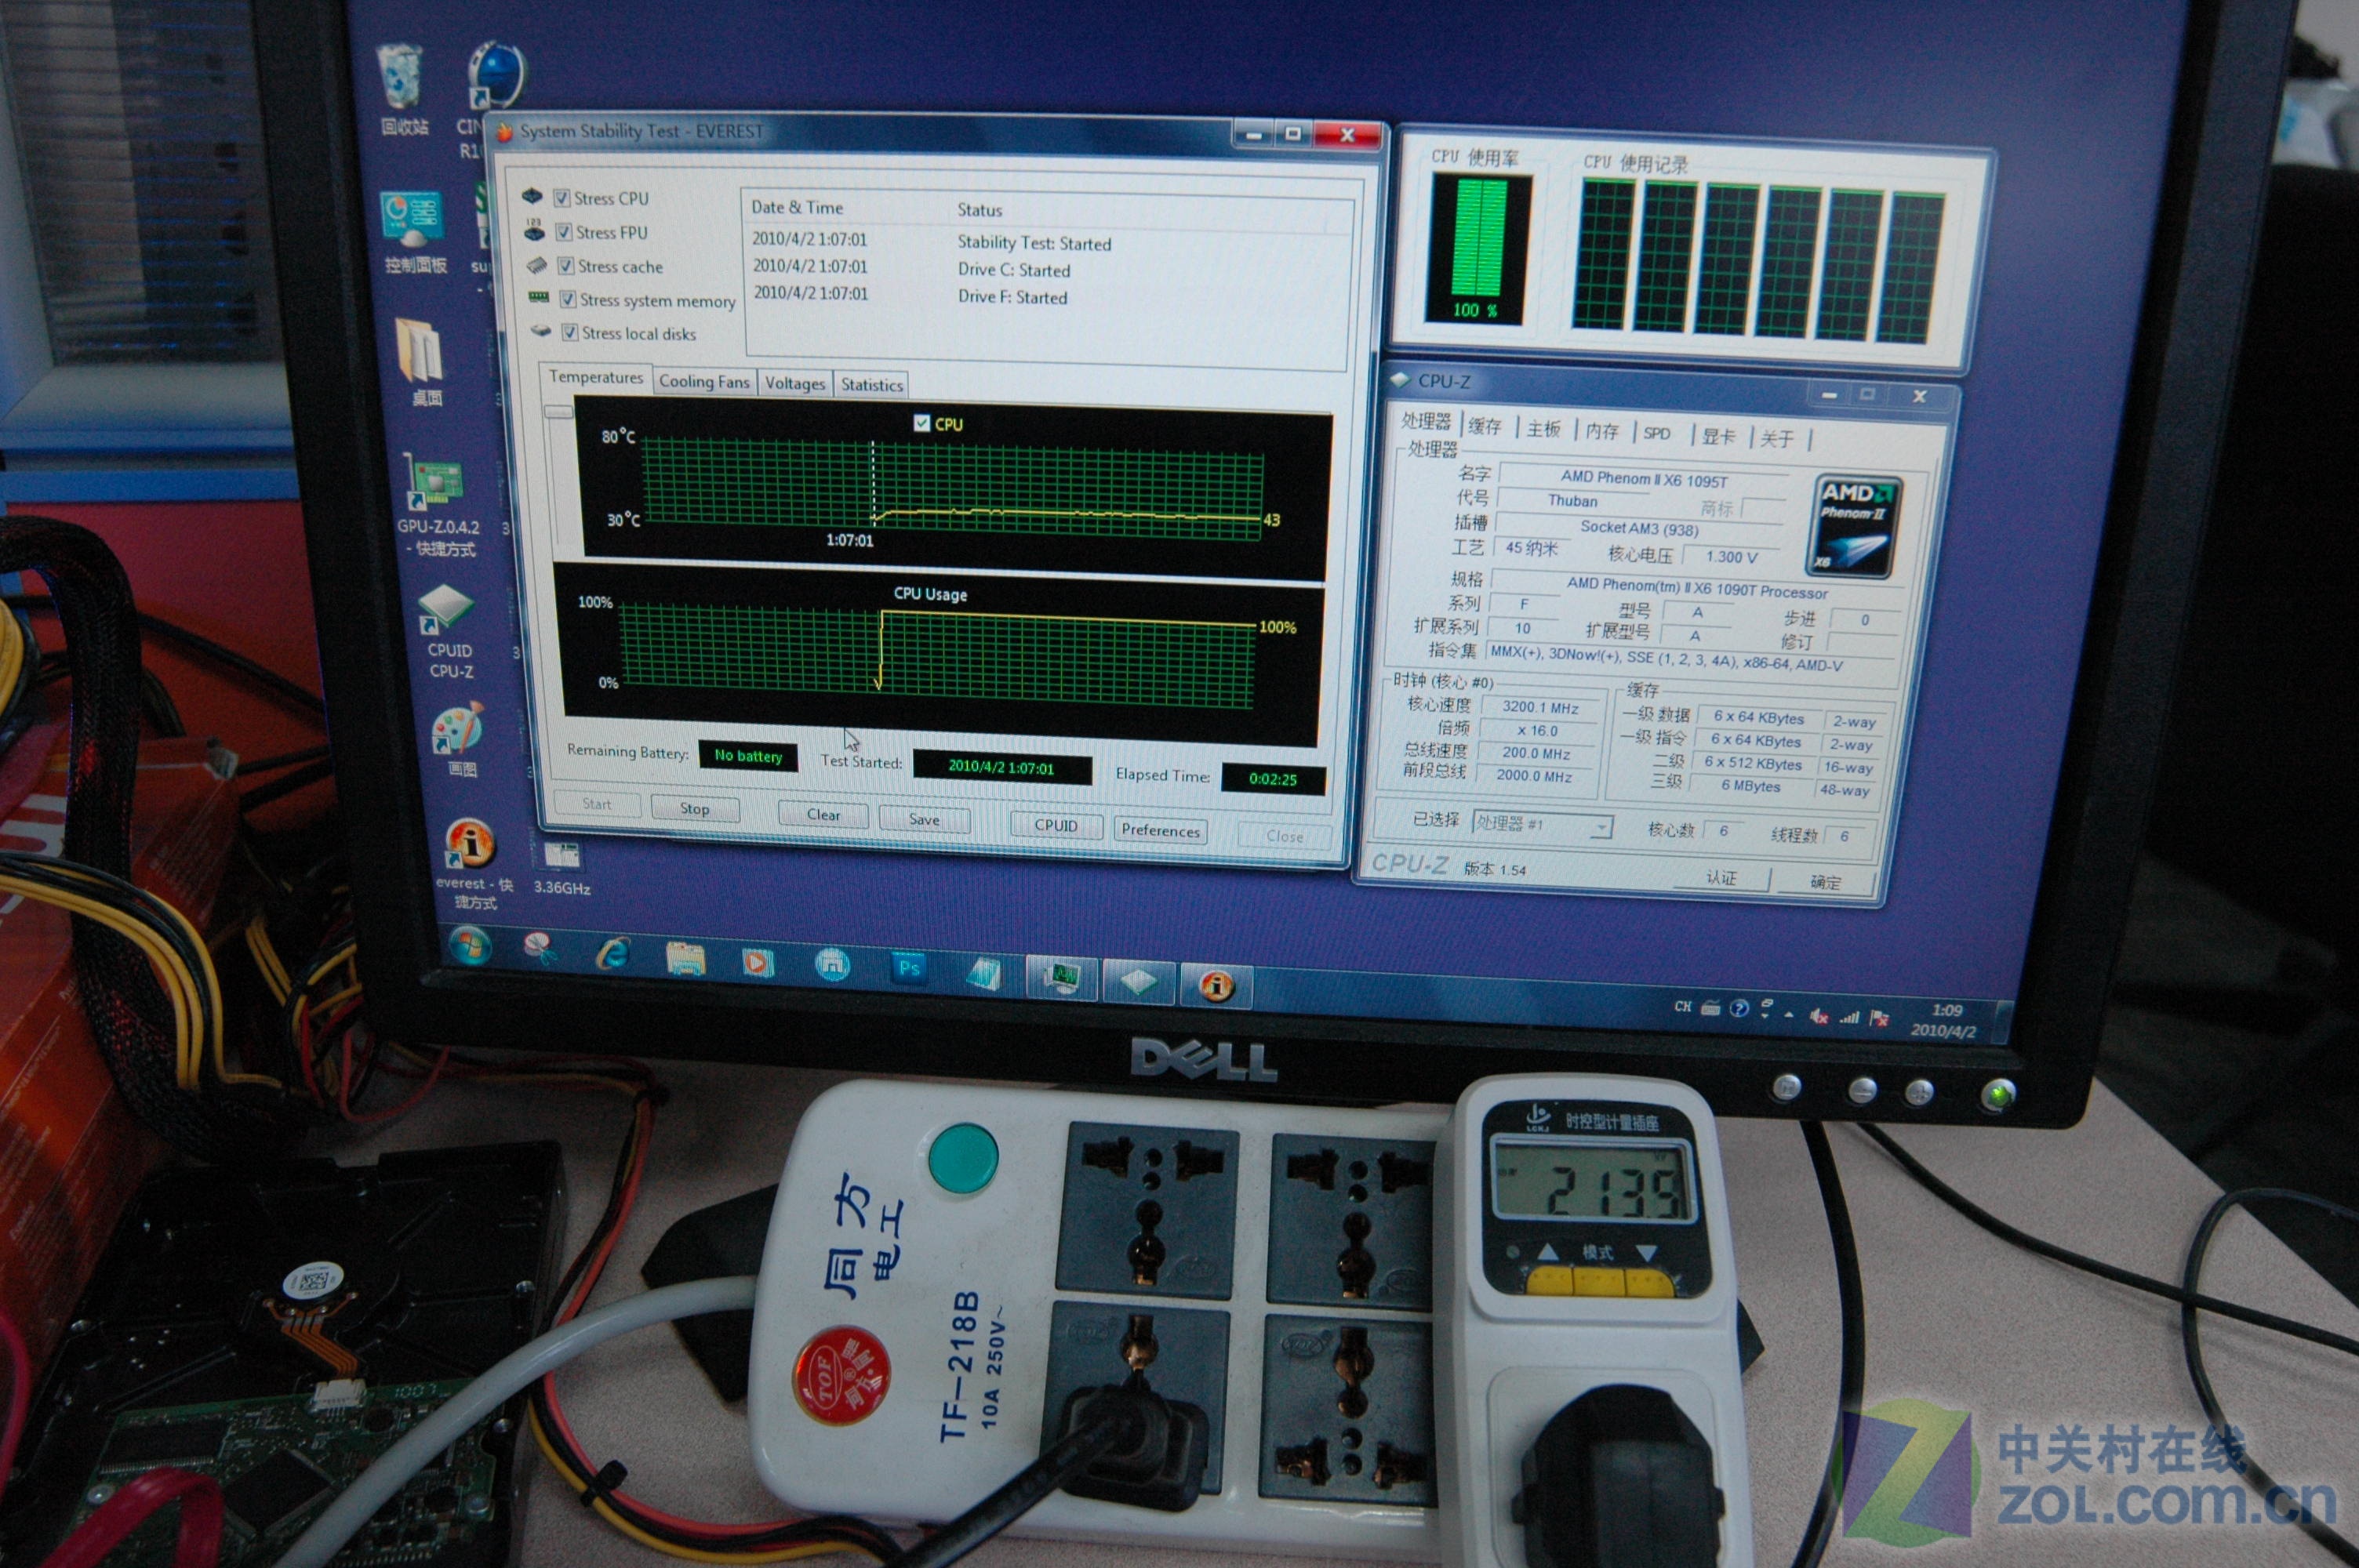The width and height of the screenshot is (2359, 1568).
Task: Open the notepad-style taskbar icon after Photoshop
Action: pos(984,973)
